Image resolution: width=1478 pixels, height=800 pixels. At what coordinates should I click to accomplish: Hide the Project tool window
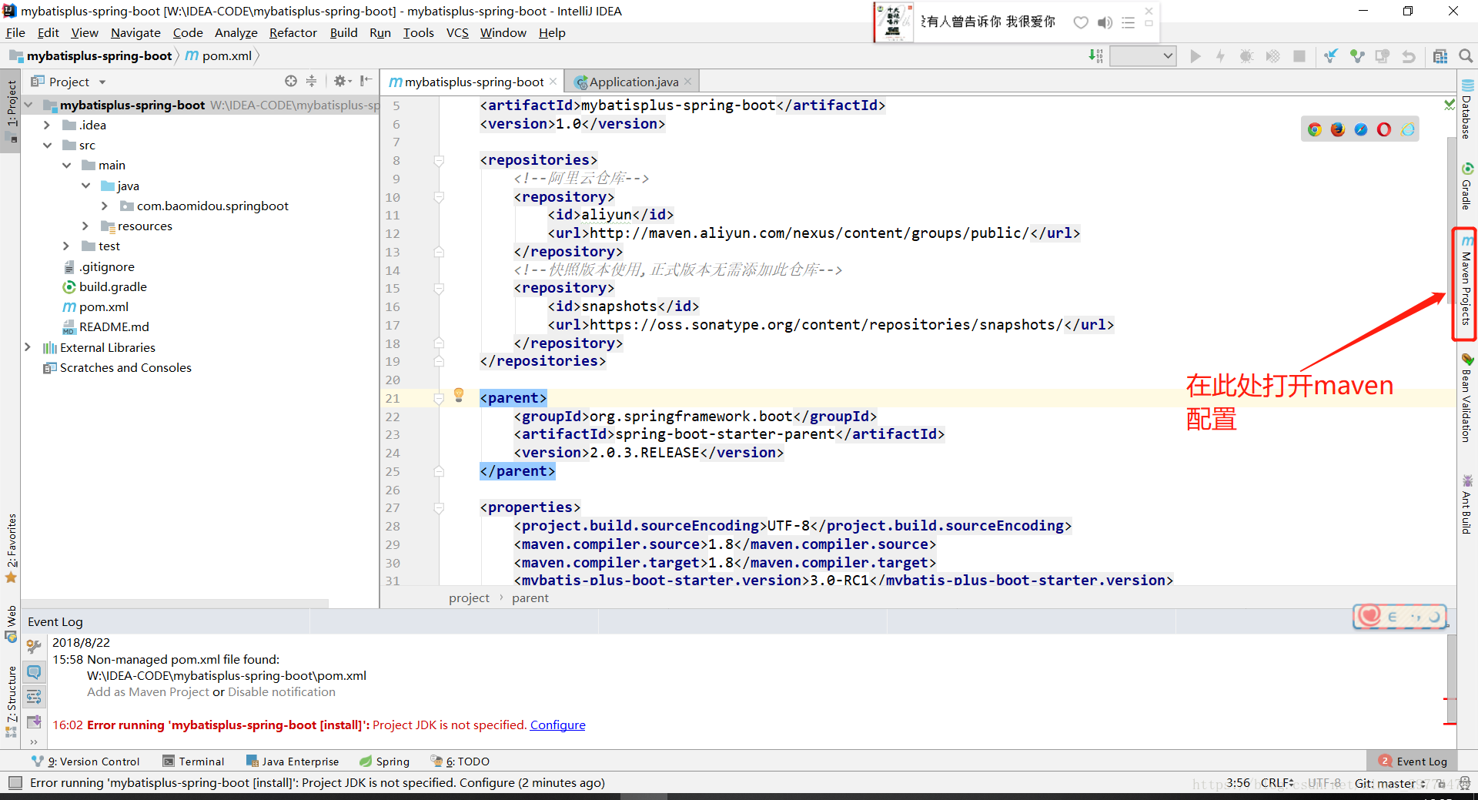[x=366, y=81]
